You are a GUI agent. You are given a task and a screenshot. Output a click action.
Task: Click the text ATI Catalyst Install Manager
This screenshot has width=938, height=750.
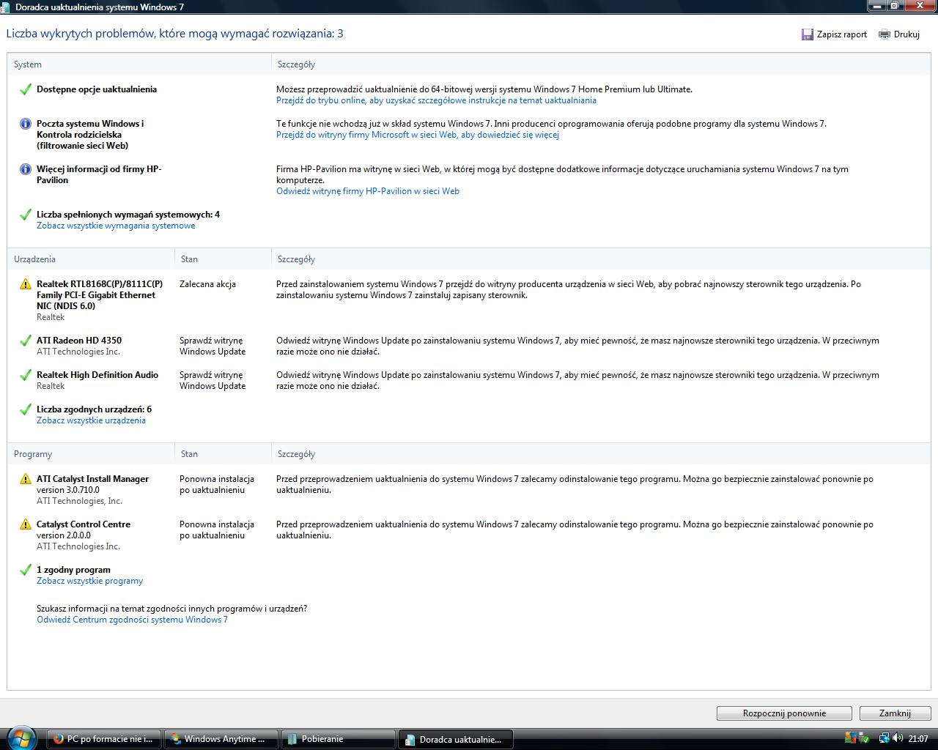pos(92,479)
